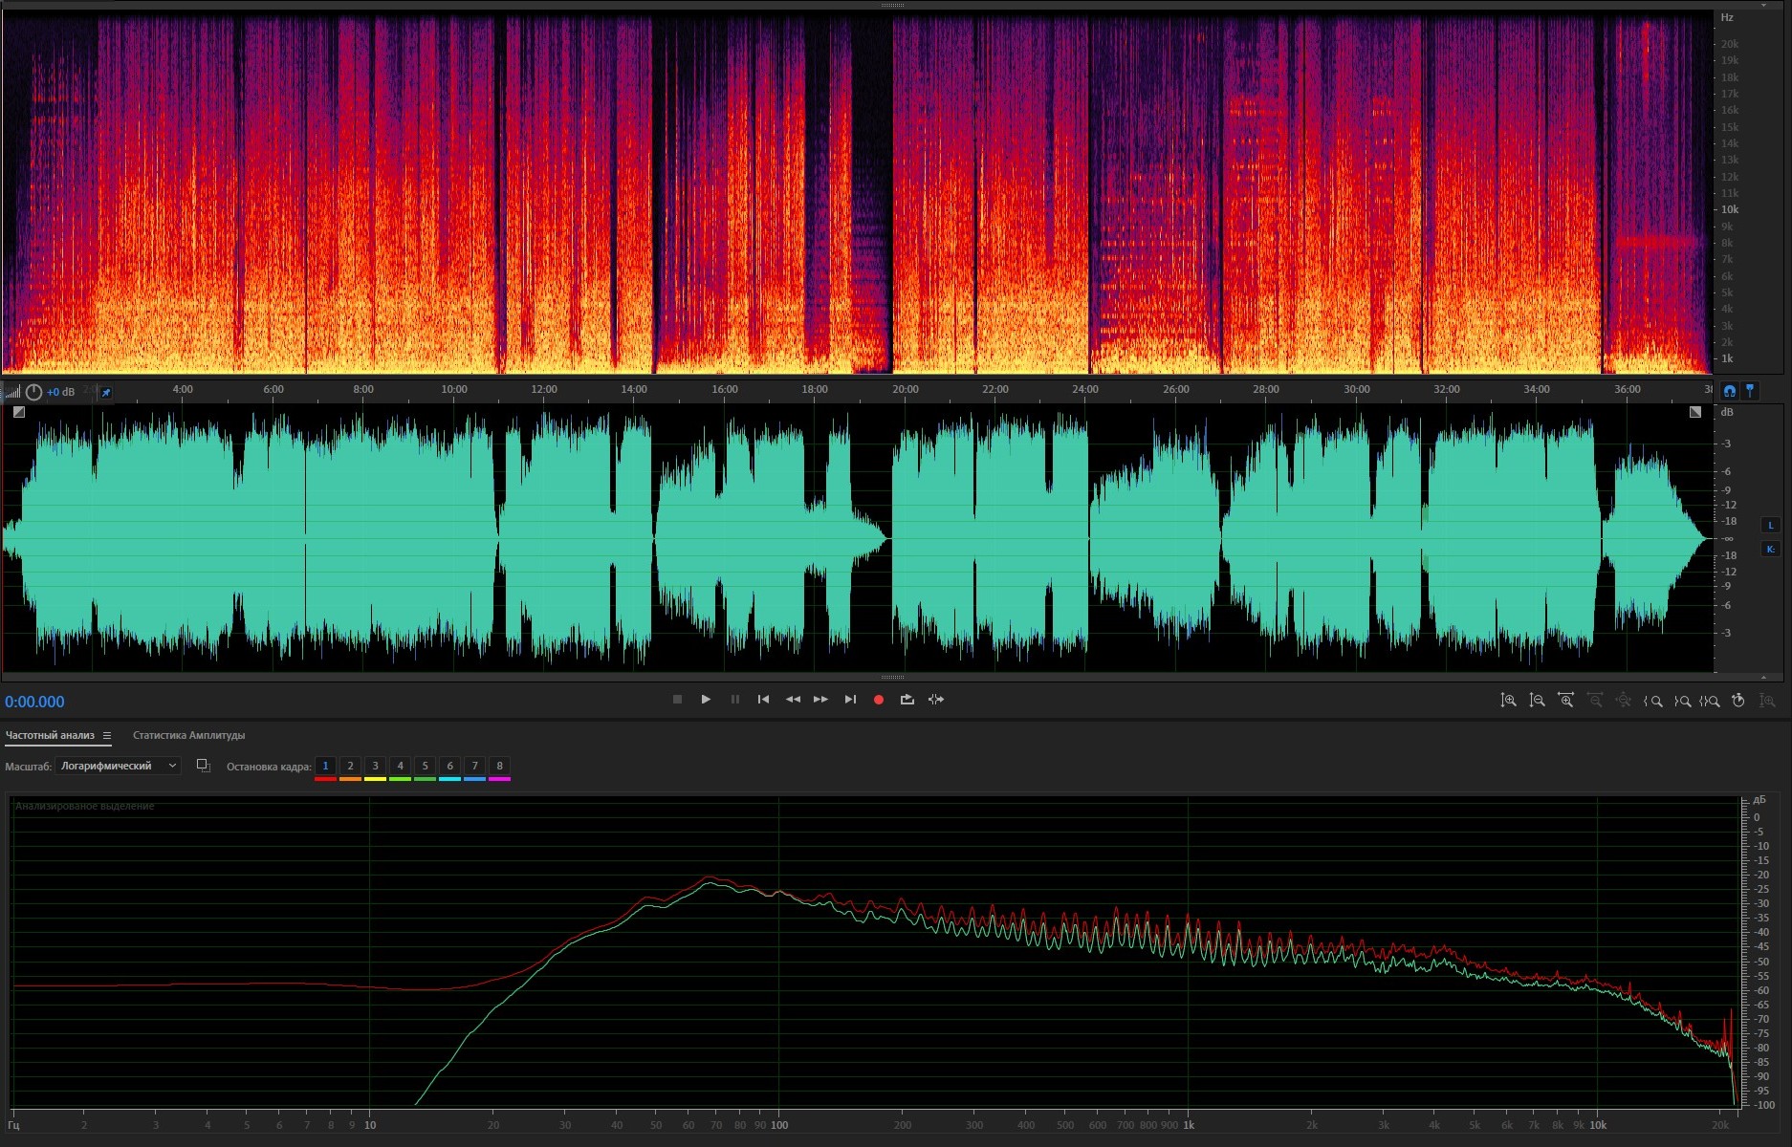
Task: Click the zoom to time stopwatch icon
Action: (1738, 701)
